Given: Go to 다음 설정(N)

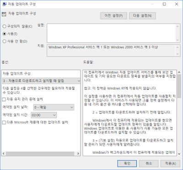Looking at the screenshot, I should coord(142,16).
